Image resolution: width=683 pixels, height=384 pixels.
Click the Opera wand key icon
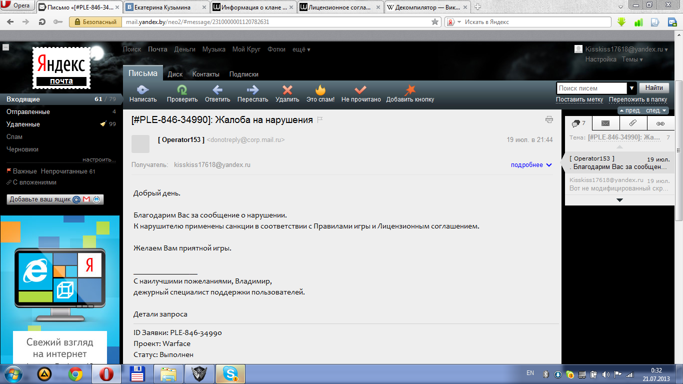(x=58, y=22)
